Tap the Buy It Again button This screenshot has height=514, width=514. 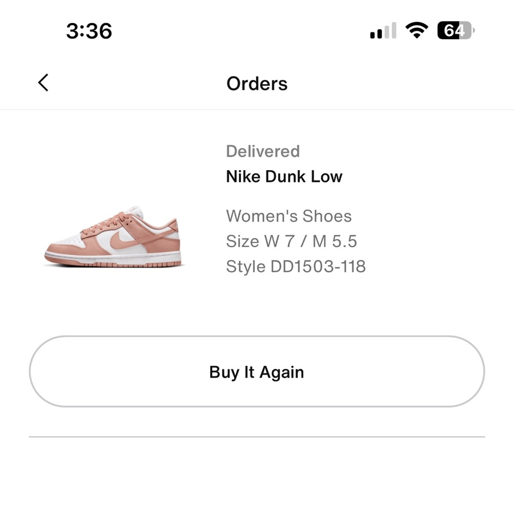coord(257,372)
